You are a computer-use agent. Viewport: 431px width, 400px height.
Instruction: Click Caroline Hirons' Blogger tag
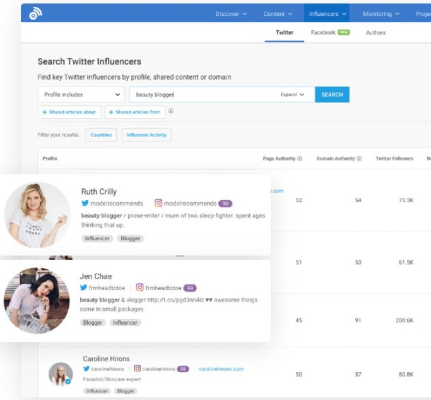tap(126, 391)
